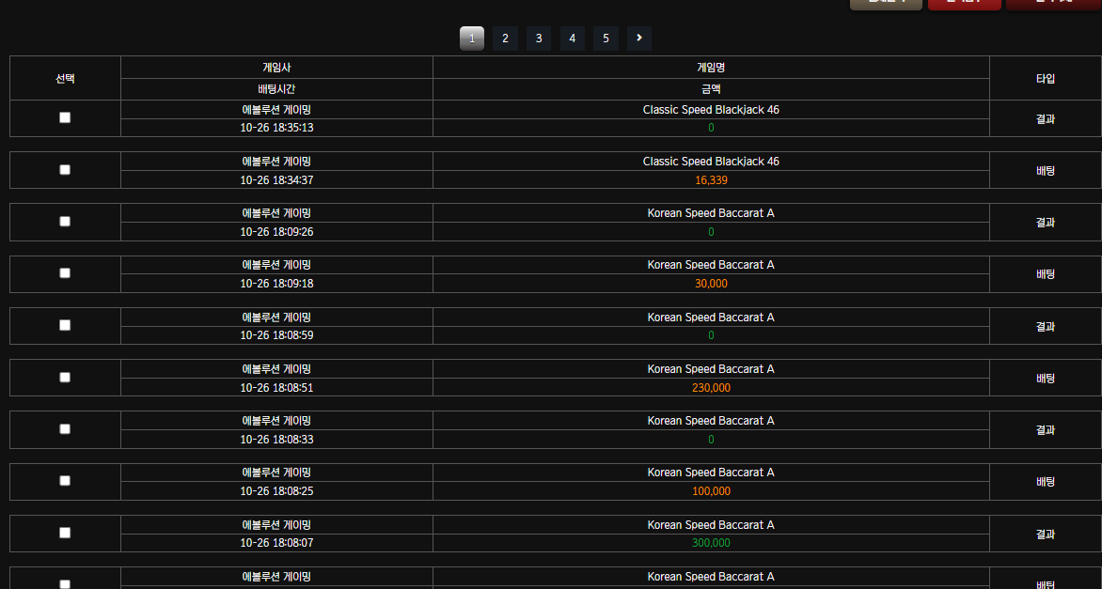The height and width of the screenshot is (589, 1102).
Task: Click the bet amount 30,000
Action: click(711, 284)
